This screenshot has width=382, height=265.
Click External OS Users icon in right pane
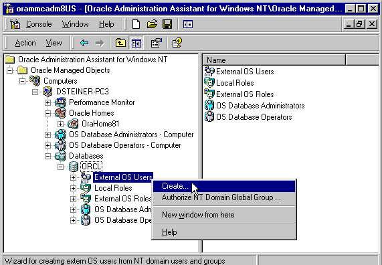tap(209, 72)
